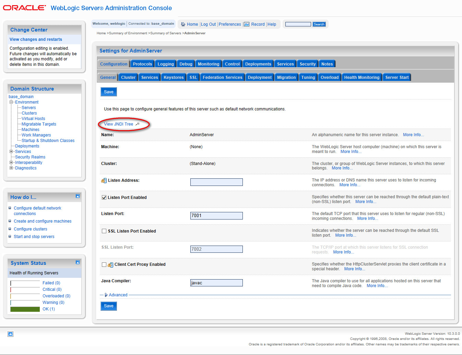Select the Keystores sub-tab

[174, 78]
